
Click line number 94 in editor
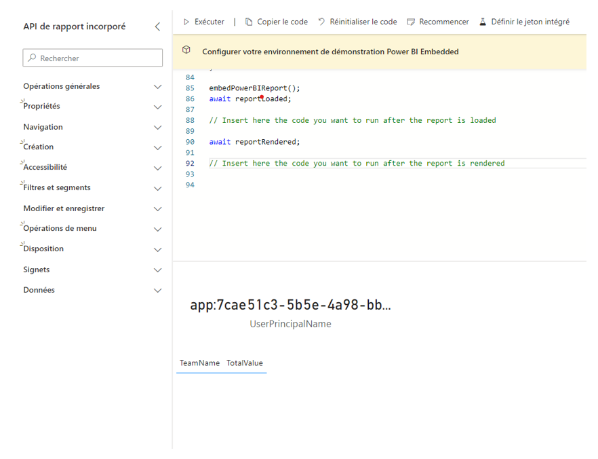coord(190,185)
